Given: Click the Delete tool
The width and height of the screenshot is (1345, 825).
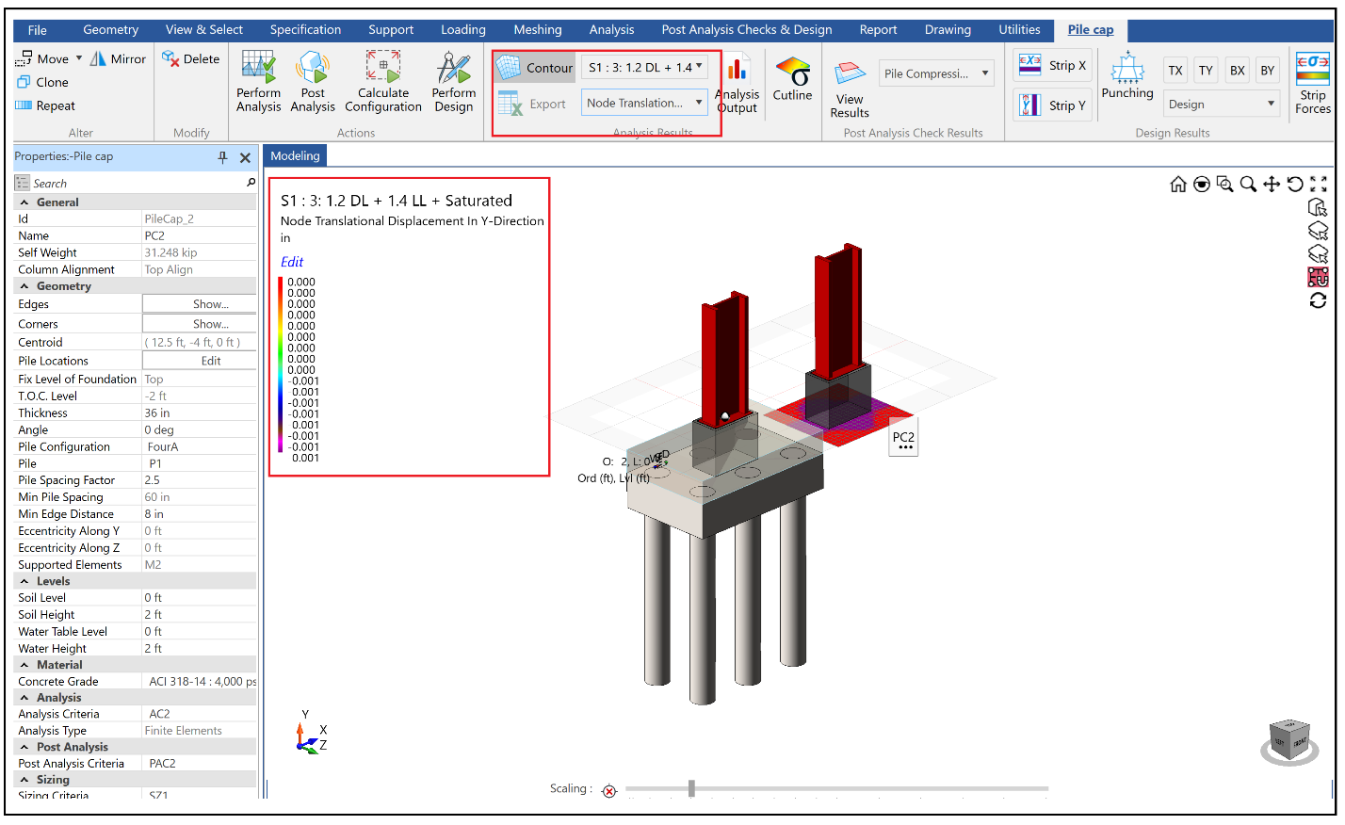Looking at the screenshot, I should [x=191, y=58].
